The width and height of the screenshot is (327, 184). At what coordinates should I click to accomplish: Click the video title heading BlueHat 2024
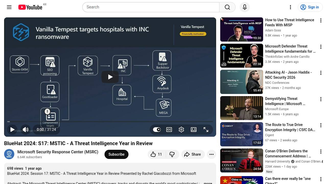point(78,143)
